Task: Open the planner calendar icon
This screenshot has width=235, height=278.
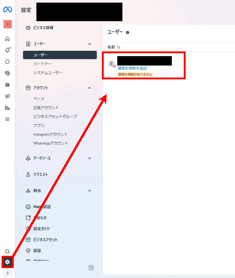Action: (x=7, y=85)
